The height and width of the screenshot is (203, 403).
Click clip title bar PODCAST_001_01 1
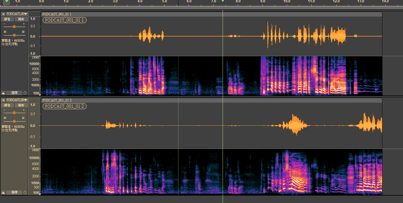pos(211,14)
